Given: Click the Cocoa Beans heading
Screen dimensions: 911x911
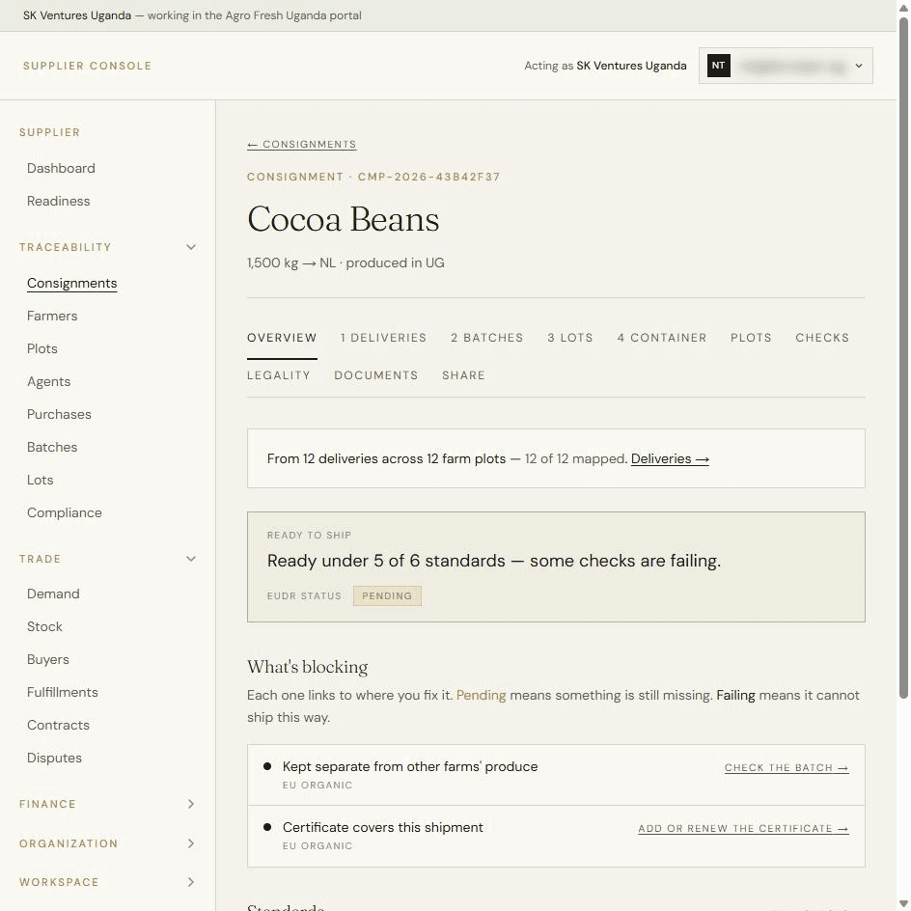Looking at the screenshot, I should click(x=343, y=220).
